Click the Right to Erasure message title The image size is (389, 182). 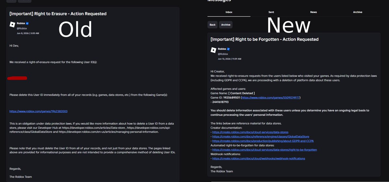point(58,14)
